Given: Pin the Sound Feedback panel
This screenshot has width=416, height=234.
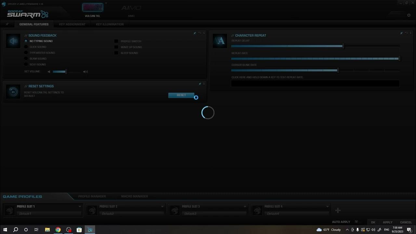Looking at the screenshot, I should click(x=195, y=33).
